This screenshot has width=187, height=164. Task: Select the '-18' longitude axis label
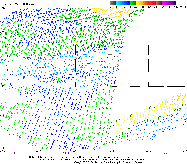148,151
